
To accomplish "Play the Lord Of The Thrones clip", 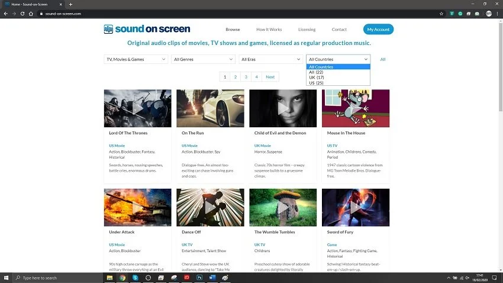I will pos(138,108).
